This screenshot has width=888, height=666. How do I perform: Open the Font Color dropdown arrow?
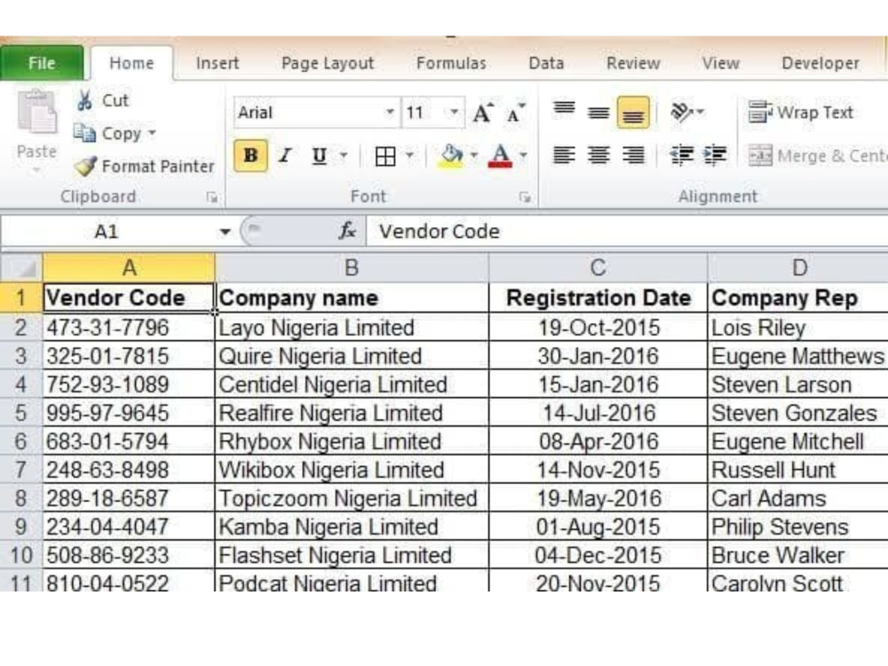click(523, 155)
